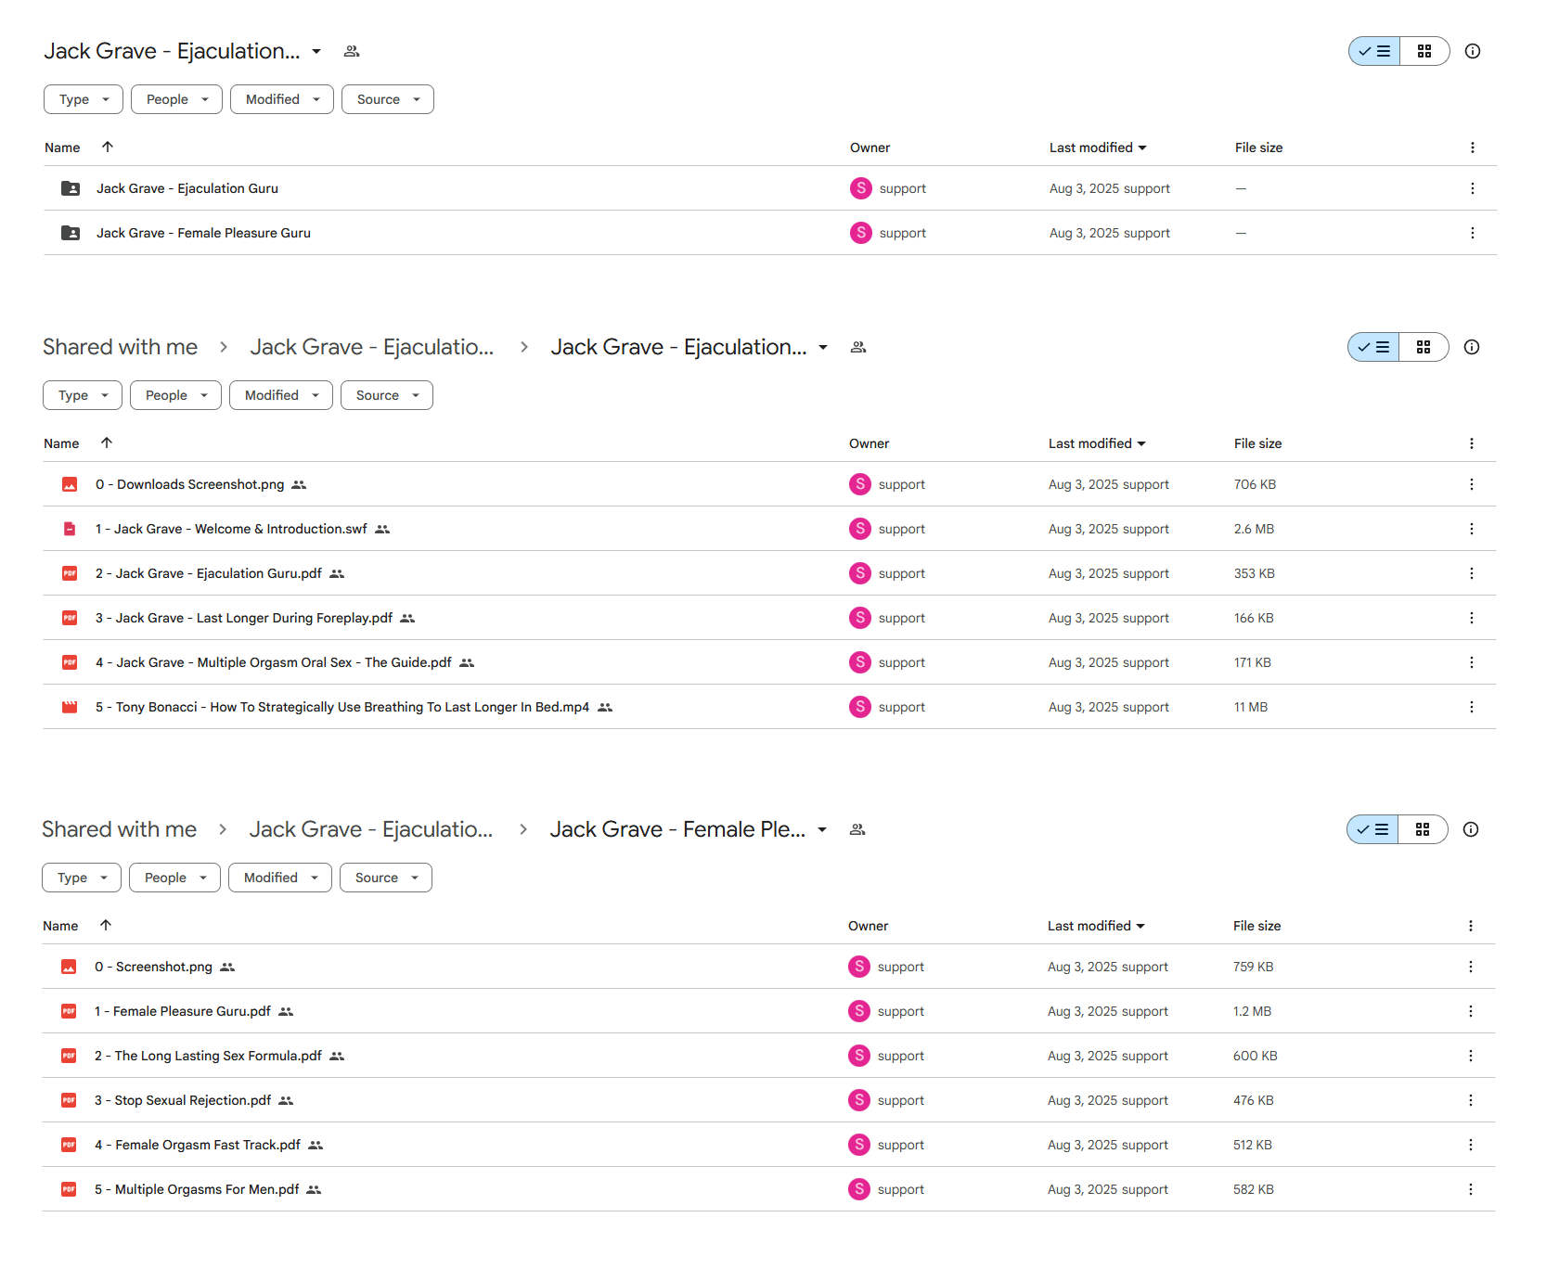Screen dimensions: 1559x1269
Task: Open Last modified sort options in the top panel
Action: (x=1098, y=147)
